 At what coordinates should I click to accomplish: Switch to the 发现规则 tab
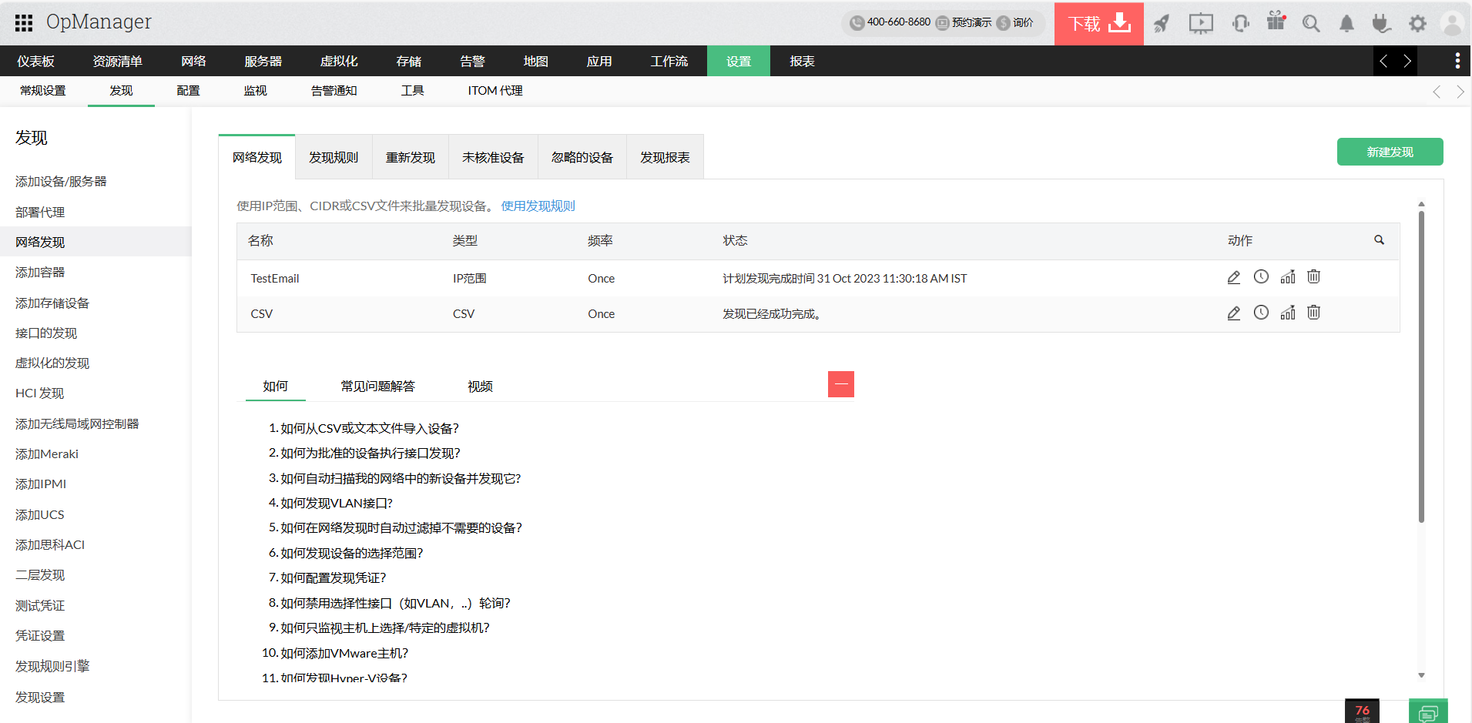tap(334, 158)
